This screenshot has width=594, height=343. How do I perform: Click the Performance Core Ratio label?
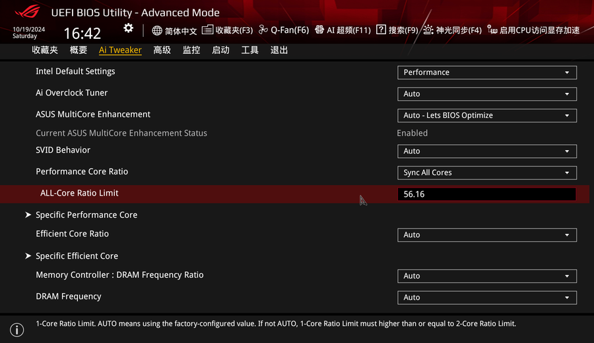82,171
